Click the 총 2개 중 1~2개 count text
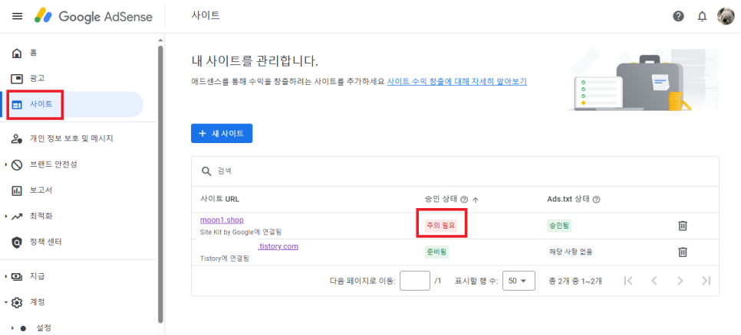The image size is (741, 335). tap(575, 281)
